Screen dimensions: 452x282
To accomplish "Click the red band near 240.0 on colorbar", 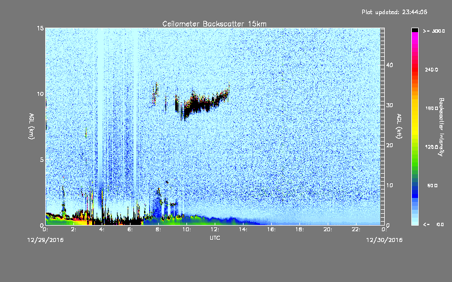I will click(415, 69).
